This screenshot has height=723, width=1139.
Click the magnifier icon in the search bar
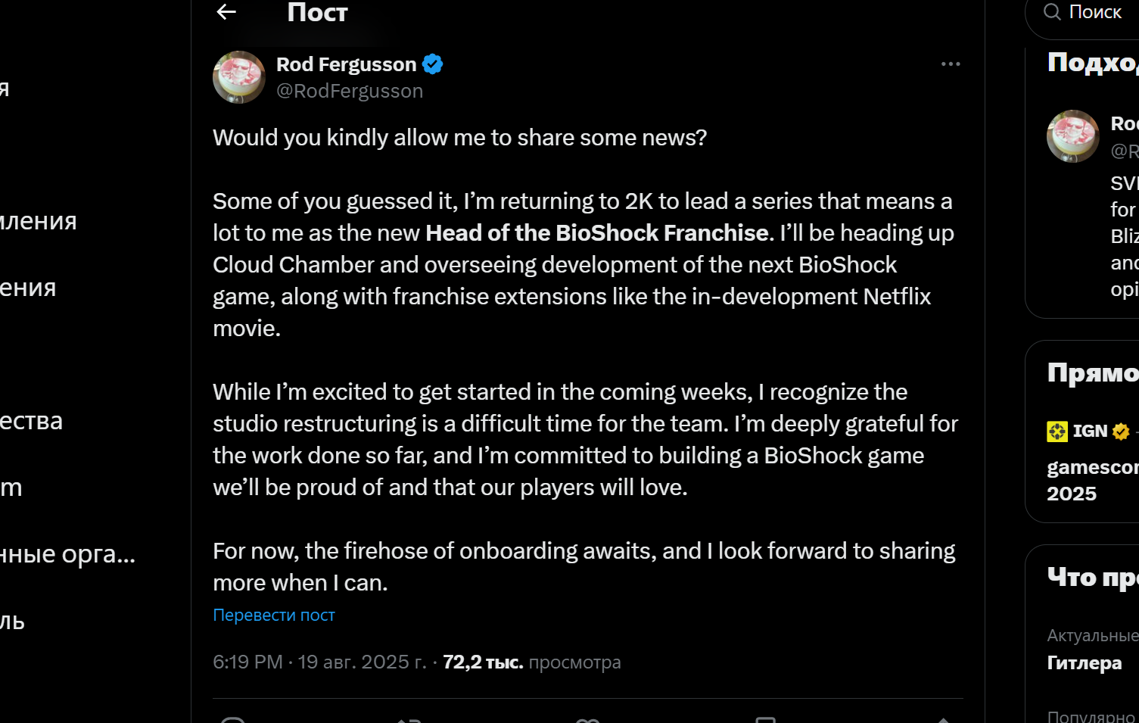click(1052, 11)
